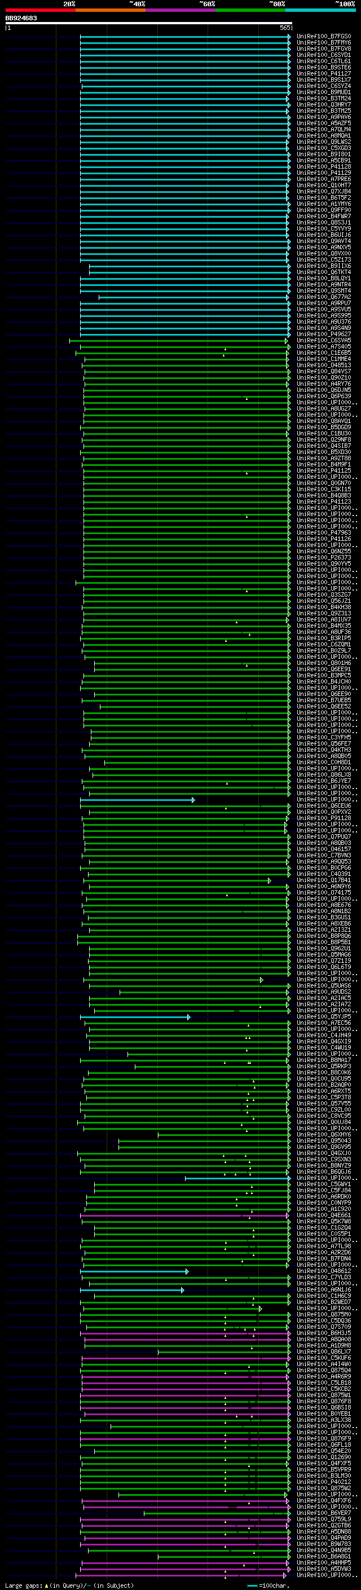Click the Q17B41 alignment end arrowhead
The width and height of the screenshot is (361, 1590).
(269, 880)
